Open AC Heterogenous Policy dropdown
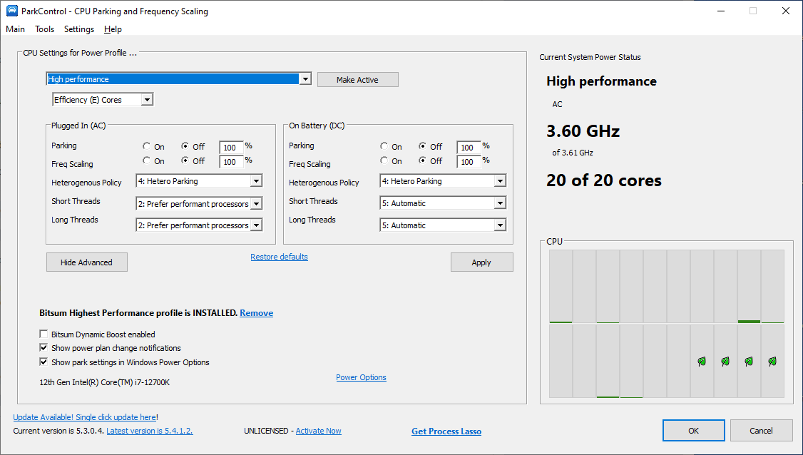803x455 pixels. [x=256, y=182]
